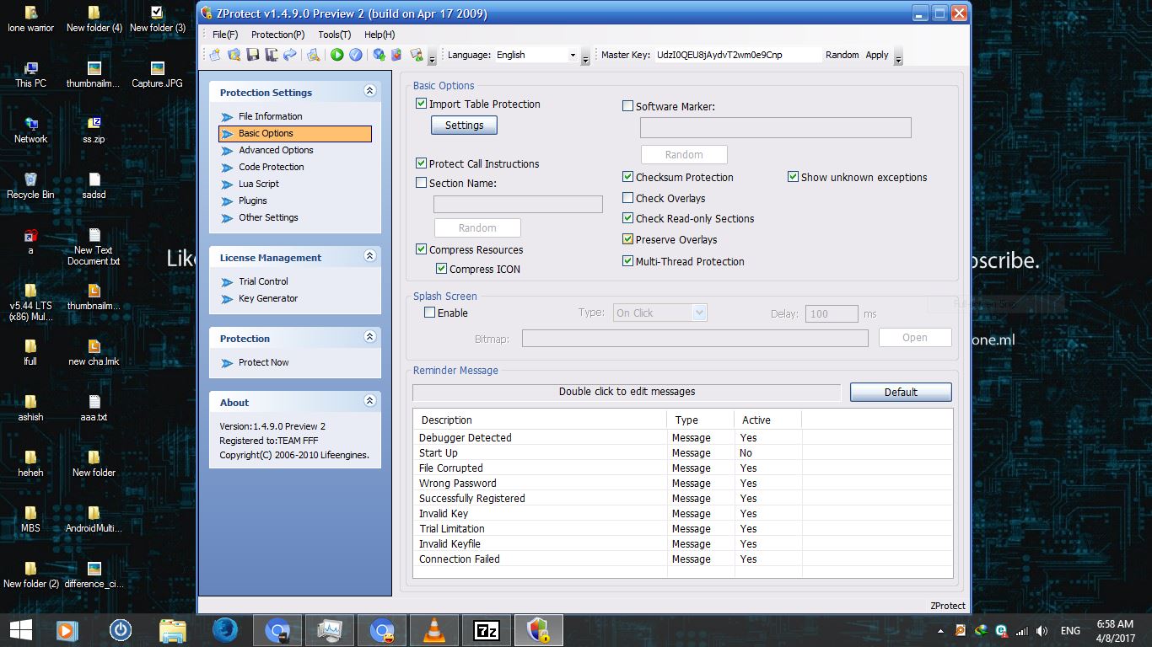The image size is (1152, 647).
Task: Toggle Show unknown exceptions checkbox
Action: [x=793, y=177]
